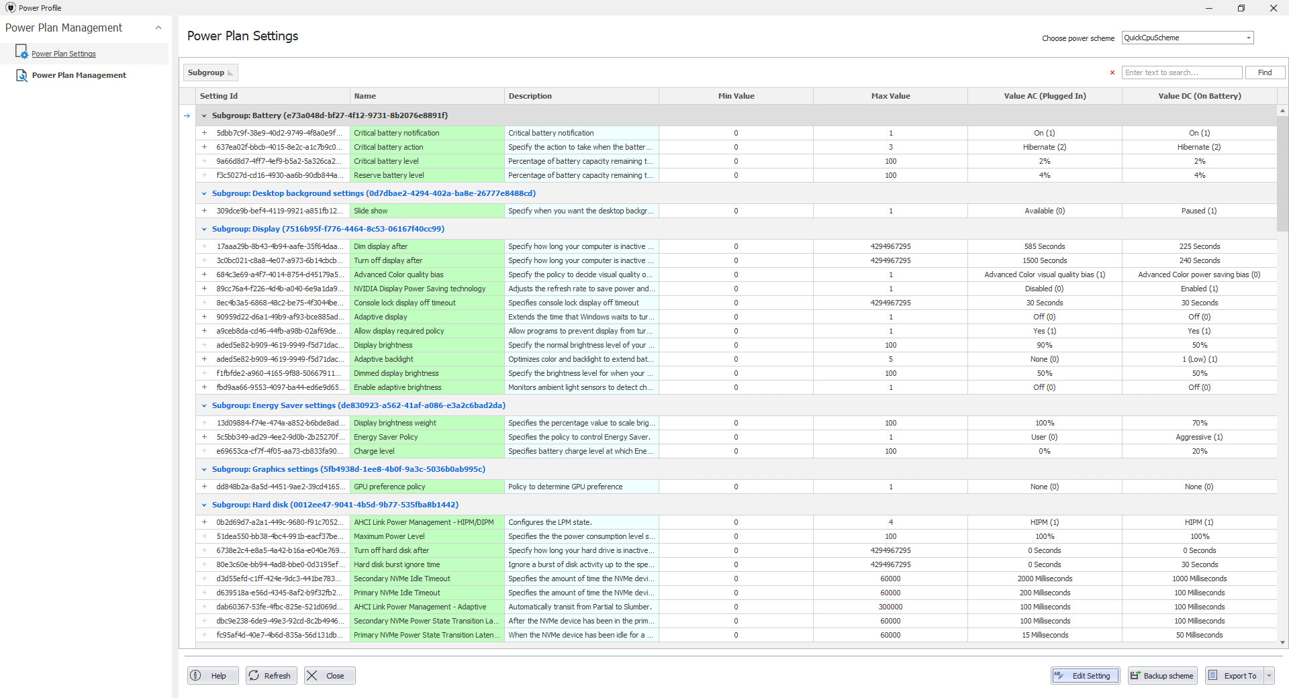
Task: Click the Power Plan Settings sidebar icon
Action: [x=21, y=52]
